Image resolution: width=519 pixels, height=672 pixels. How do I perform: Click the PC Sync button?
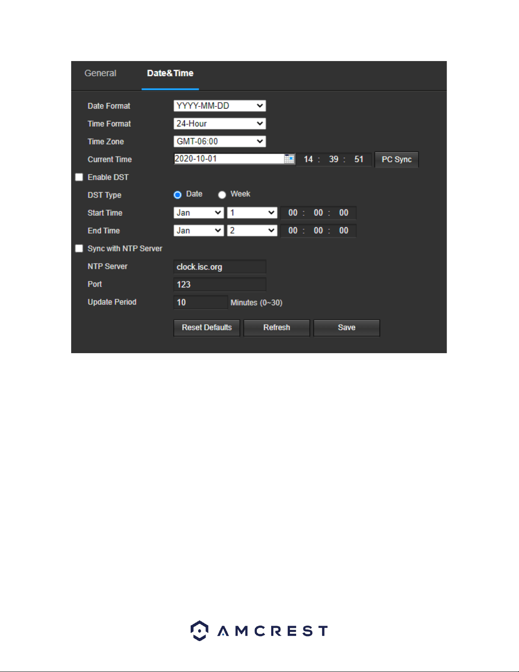point(397,160)
